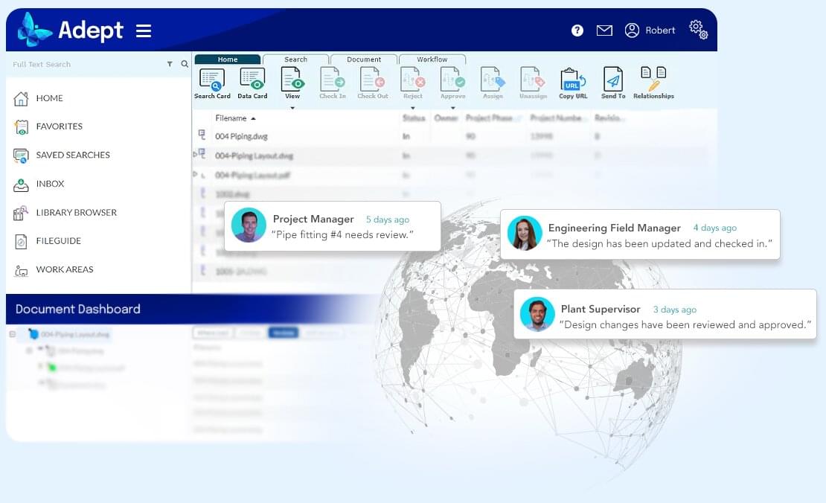This screenshot has width=826, height=503.
Task: Open the settings gears icon
Action: (x=699, y=30)
